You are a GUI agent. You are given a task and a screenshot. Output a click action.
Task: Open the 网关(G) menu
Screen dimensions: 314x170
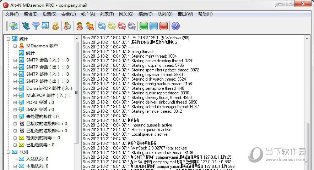[126, 14]
